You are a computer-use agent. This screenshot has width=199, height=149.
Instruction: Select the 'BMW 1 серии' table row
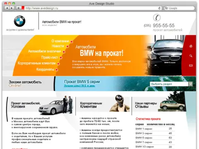pyautogui.click(x=155, y=129)
